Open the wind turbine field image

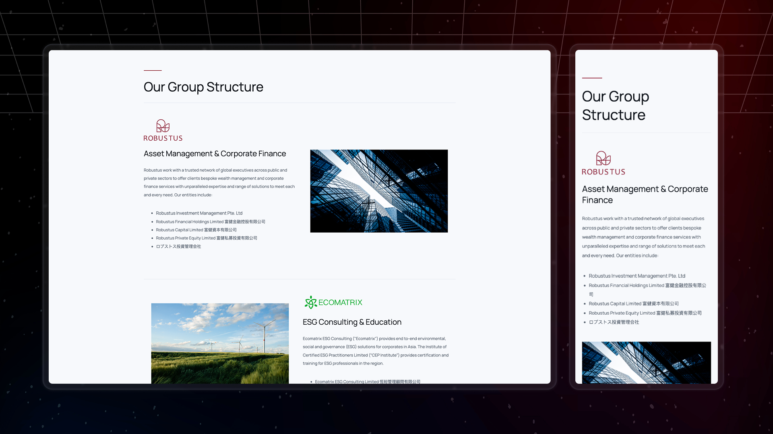[220, 343]
